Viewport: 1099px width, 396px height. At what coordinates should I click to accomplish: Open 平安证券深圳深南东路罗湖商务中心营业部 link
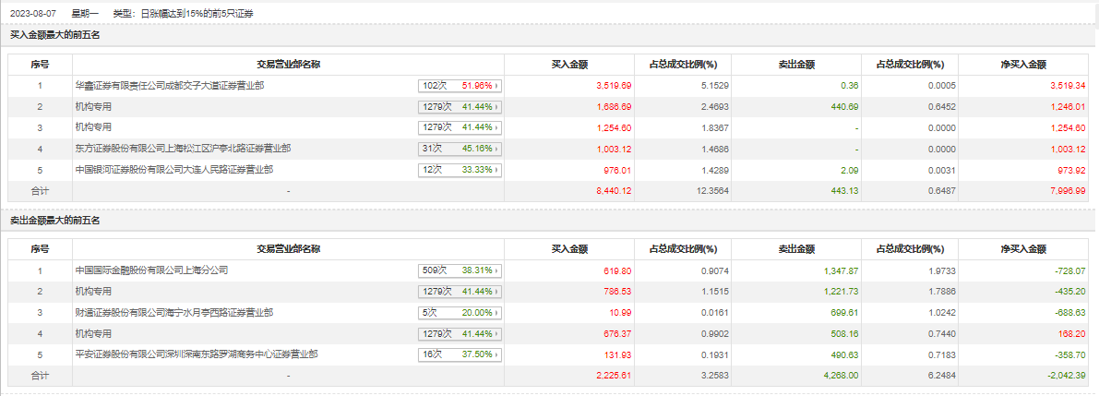tap(197, 354)
